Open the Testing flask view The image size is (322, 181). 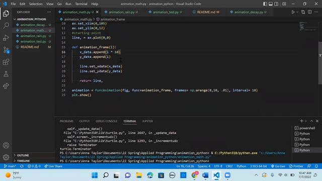6,74
